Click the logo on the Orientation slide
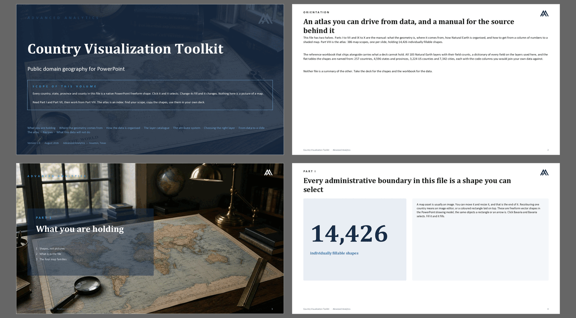This screenshot has width=576, height=318. (x=544, y=14)
